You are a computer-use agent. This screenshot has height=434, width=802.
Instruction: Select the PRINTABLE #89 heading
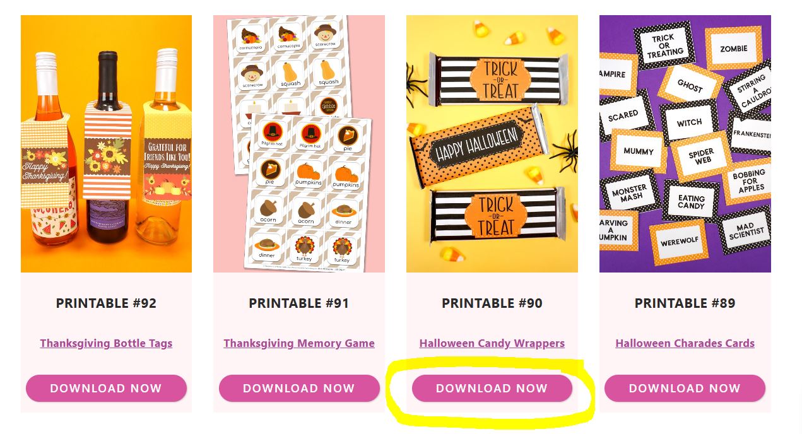[685, 303]
